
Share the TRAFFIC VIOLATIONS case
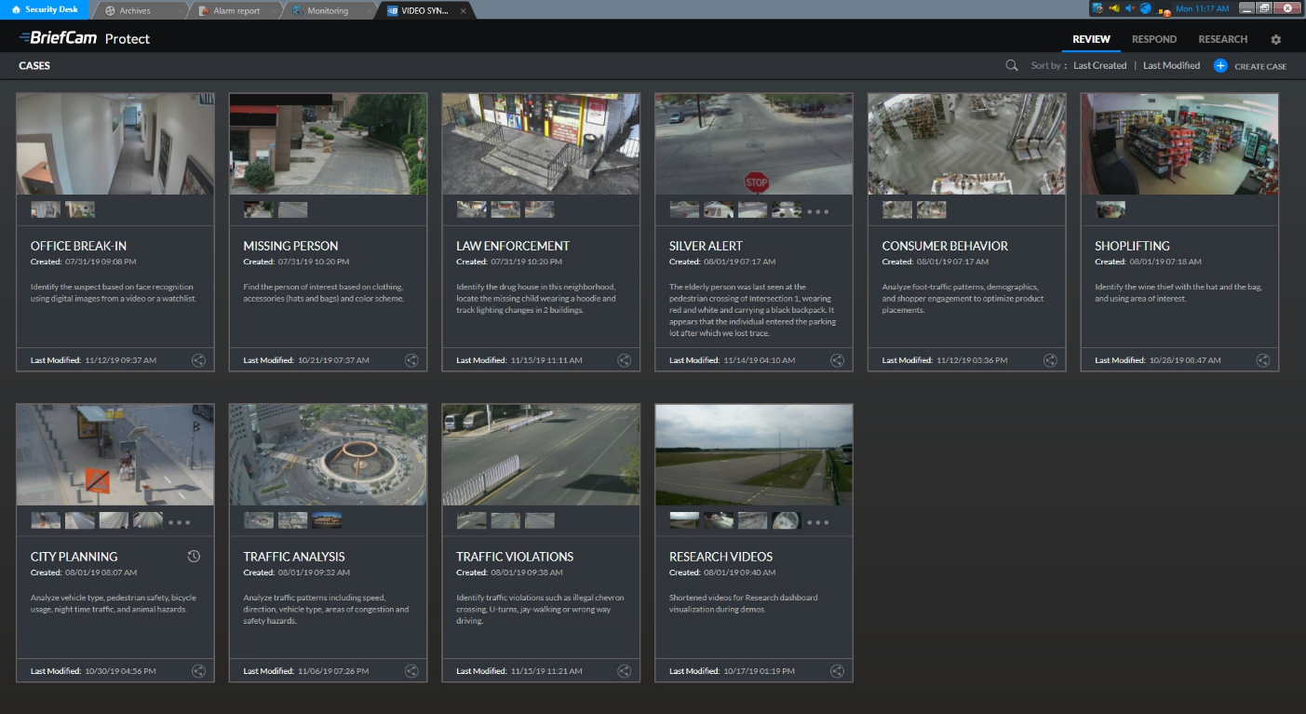pyautogui.click(x=625, y=670)
